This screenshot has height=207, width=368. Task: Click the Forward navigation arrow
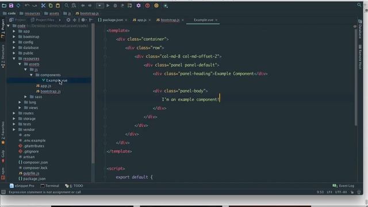[x=90, y=5]
